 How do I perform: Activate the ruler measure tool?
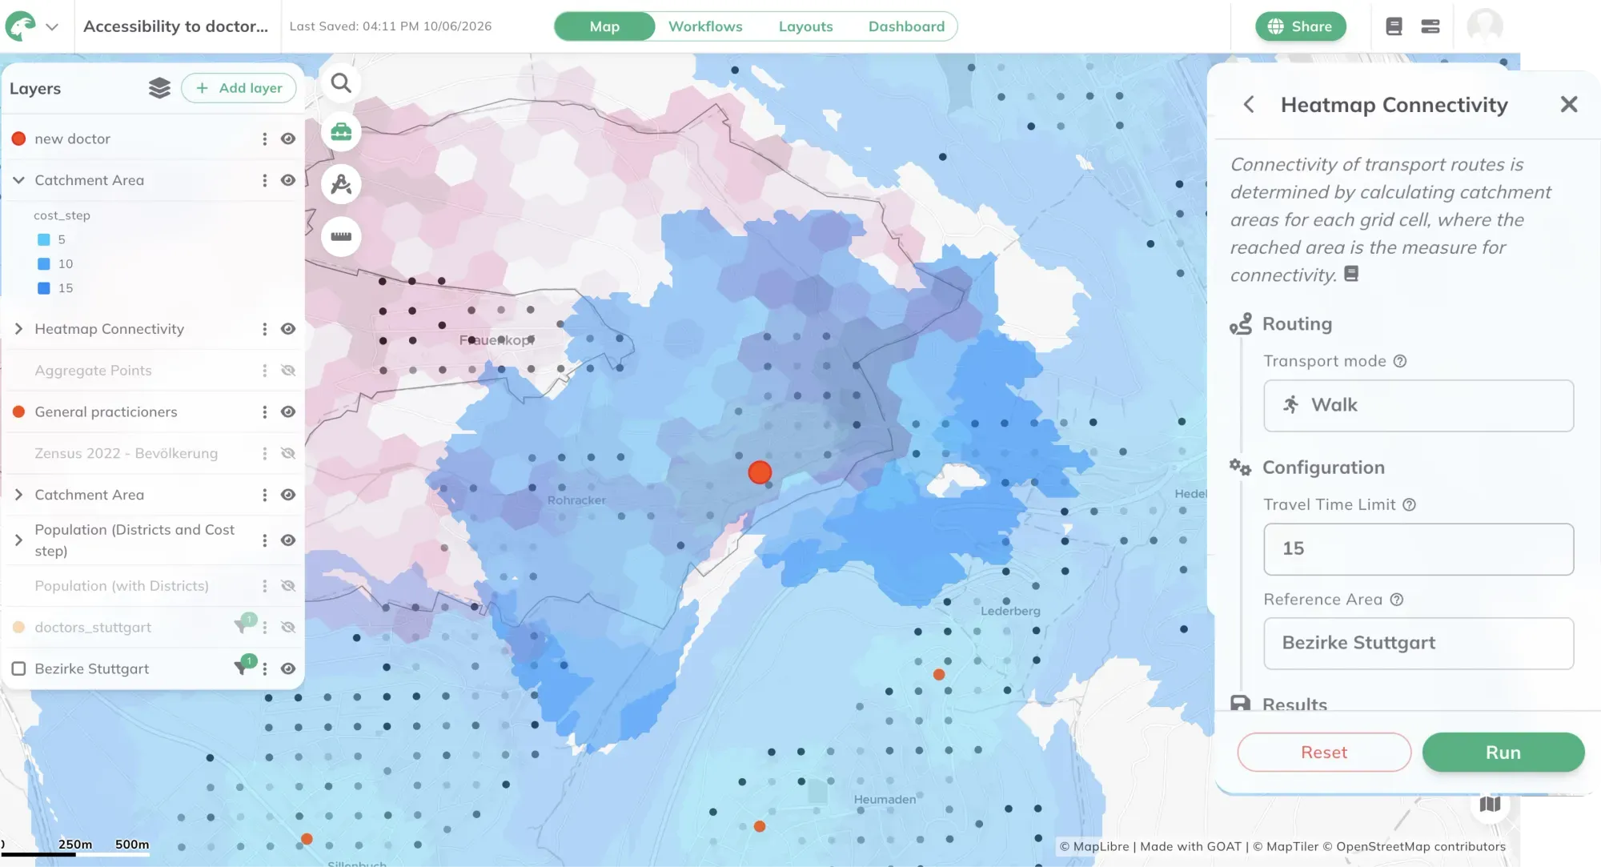pos(341,237)
